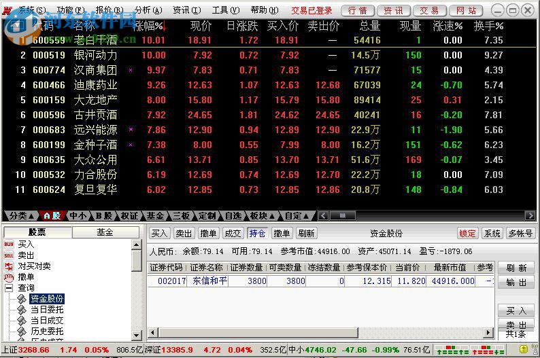Click the 买入 trading toolbar button
Screen dimensions: 540x358
tap(159, 234)
